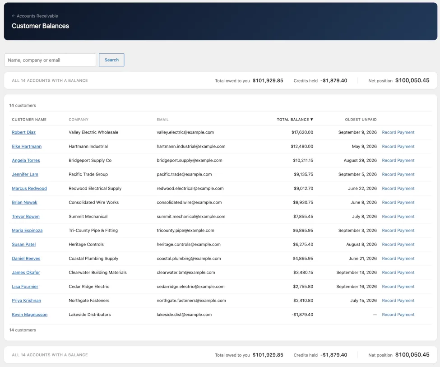Sort by Total Balance column header

pos(295,120)
